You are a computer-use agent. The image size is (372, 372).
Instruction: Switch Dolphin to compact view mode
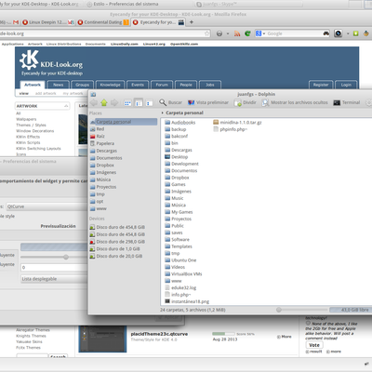pyautogui.click(x=139, y=103)
